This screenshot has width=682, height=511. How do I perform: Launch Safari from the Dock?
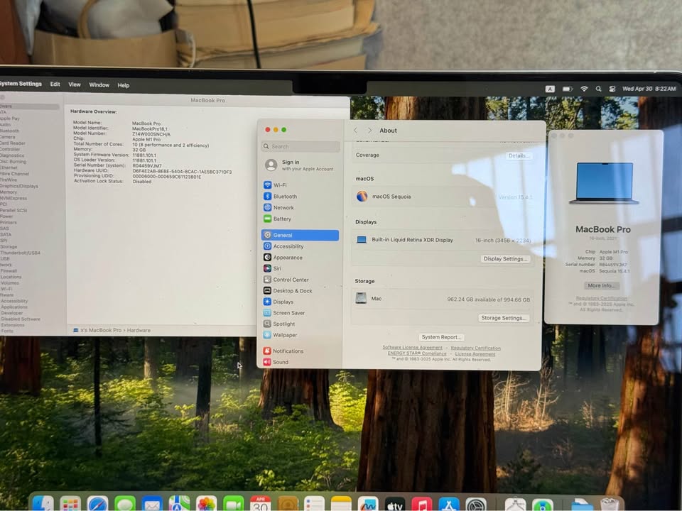pos(97,504)
